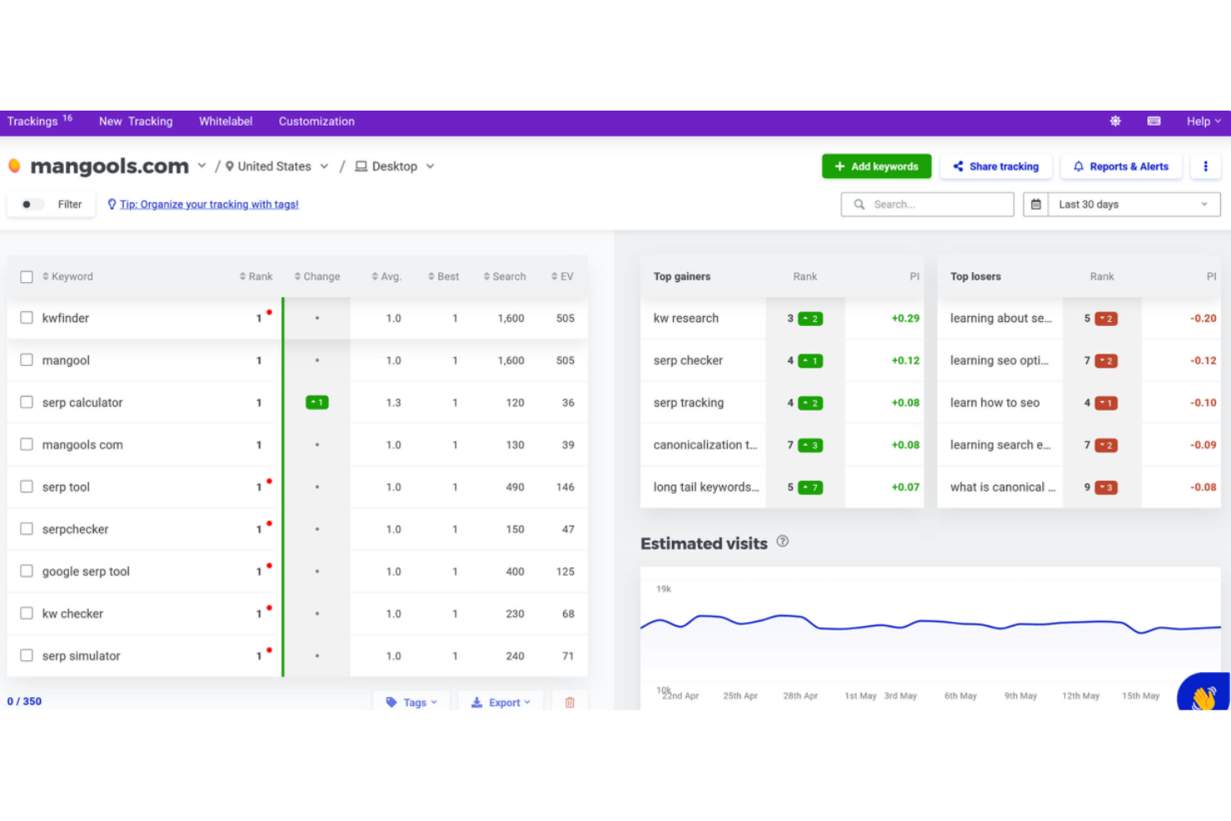This screenshot has height=821, width=1231.
Task: Open Reports & Alerts
Action: point(1121,166)
